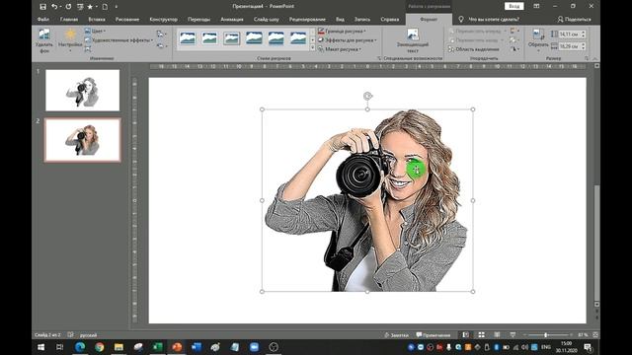Click the spell check icon in the status bar
This screenshot has height=355, width=632.
click(70, 335)
